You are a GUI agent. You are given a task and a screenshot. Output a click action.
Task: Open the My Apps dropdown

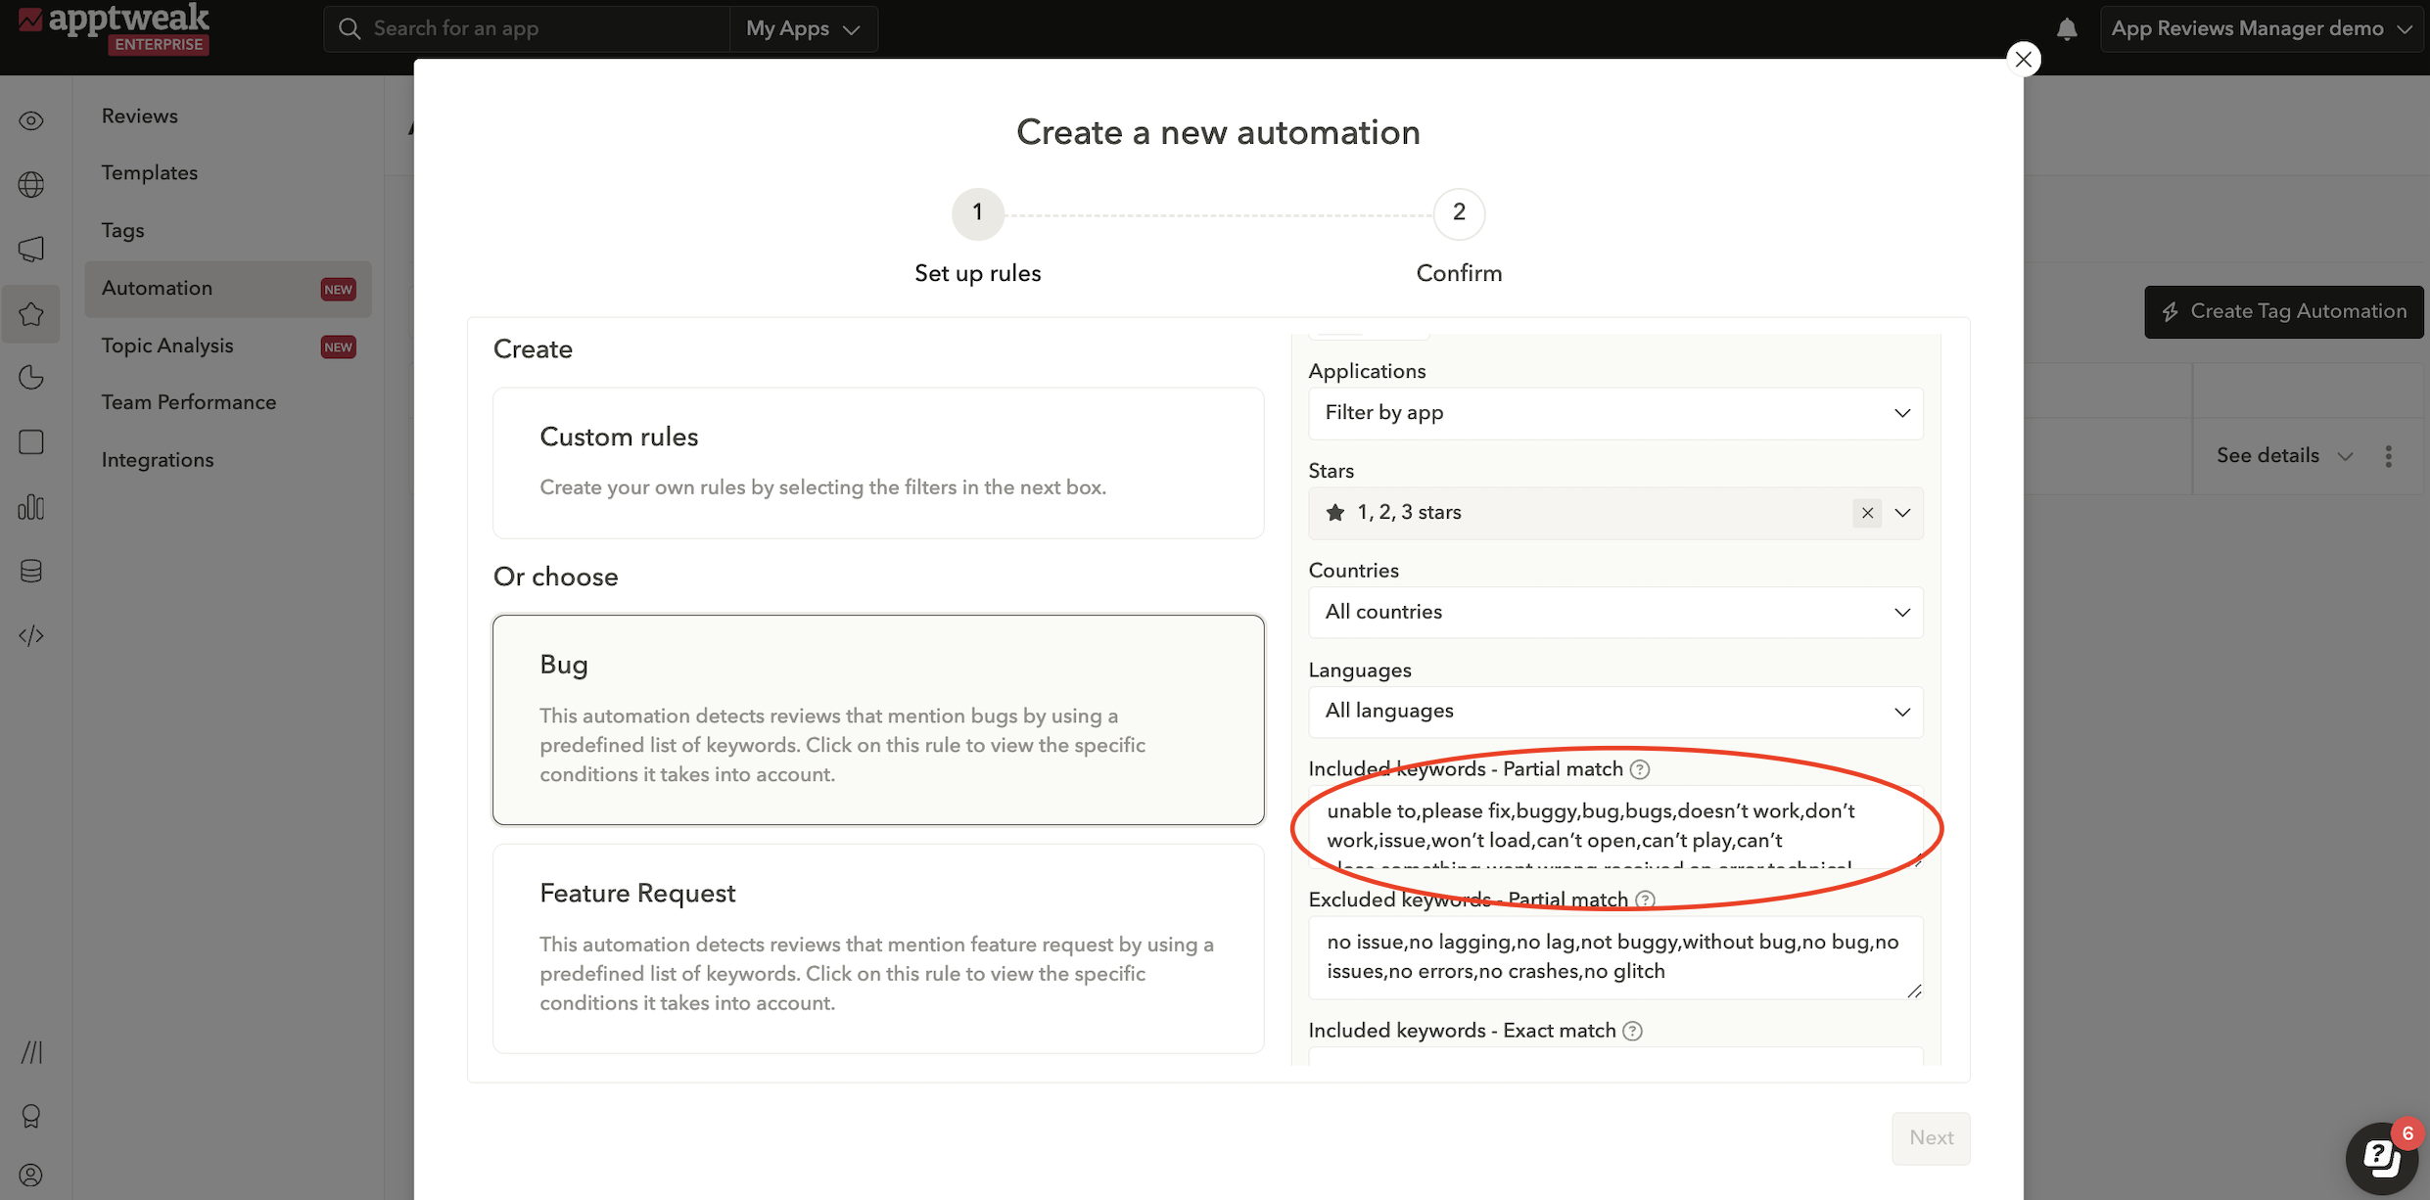803,28
